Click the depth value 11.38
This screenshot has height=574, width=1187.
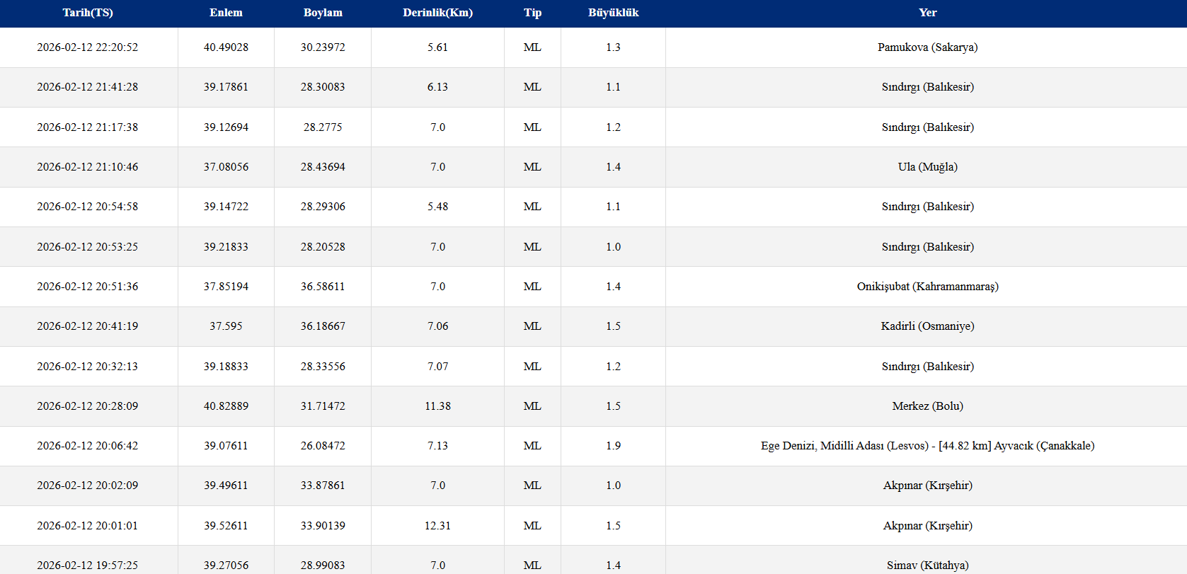pos(437,406)
